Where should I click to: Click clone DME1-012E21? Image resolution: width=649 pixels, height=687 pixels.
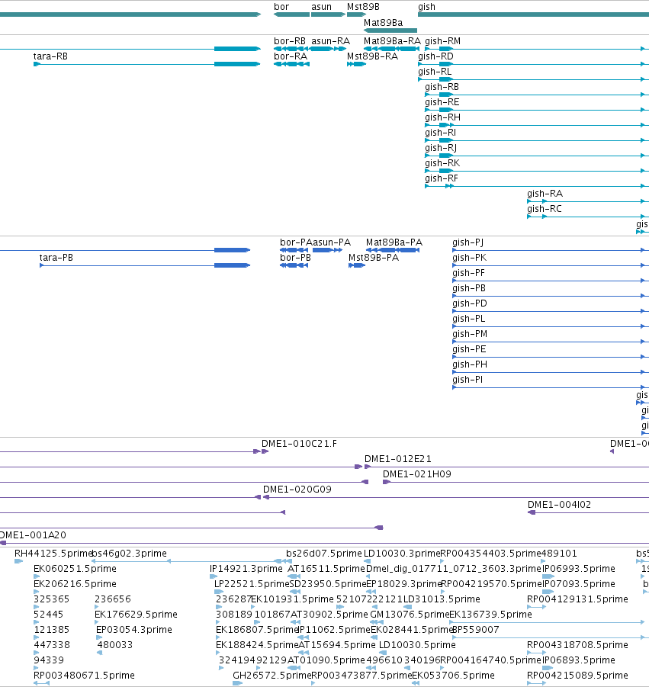pos(398,459)
